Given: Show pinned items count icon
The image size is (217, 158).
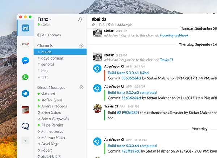Looking at the screenshot, I should click(x=111, y=25).
